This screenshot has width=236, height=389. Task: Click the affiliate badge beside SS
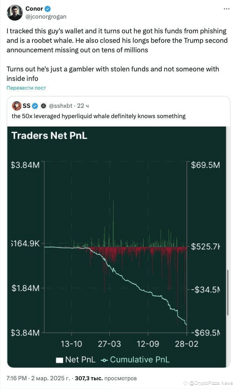coord(43,106)
